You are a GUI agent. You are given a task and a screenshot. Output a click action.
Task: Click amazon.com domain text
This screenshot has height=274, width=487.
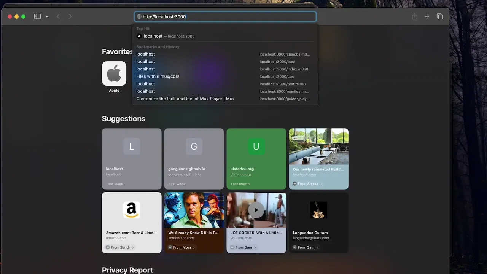pos(116,238)
